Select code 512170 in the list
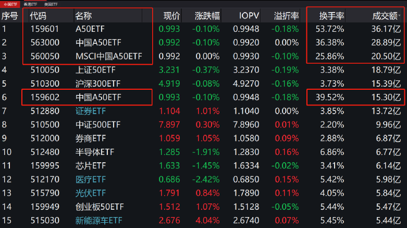This screenshot has width=407, height=228. [45, 179]
